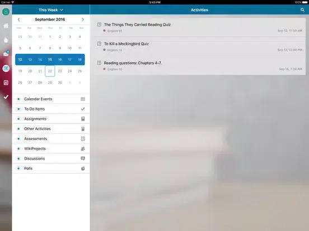
Task: Select September 27 on the calendar
Action: [x=30, y=83]
